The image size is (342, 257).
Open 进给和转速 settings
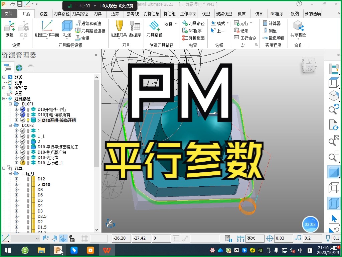pyautogui.click(x=89, y=23)
